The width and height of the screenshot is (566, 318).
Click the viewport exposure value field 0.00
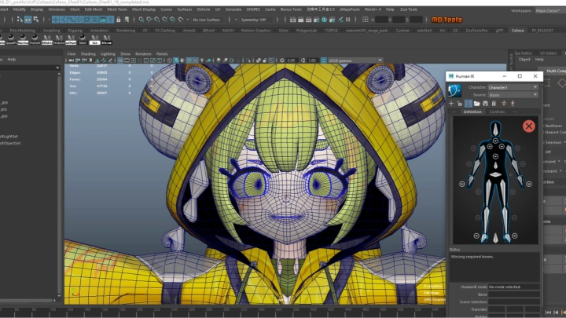pos(292,60)
